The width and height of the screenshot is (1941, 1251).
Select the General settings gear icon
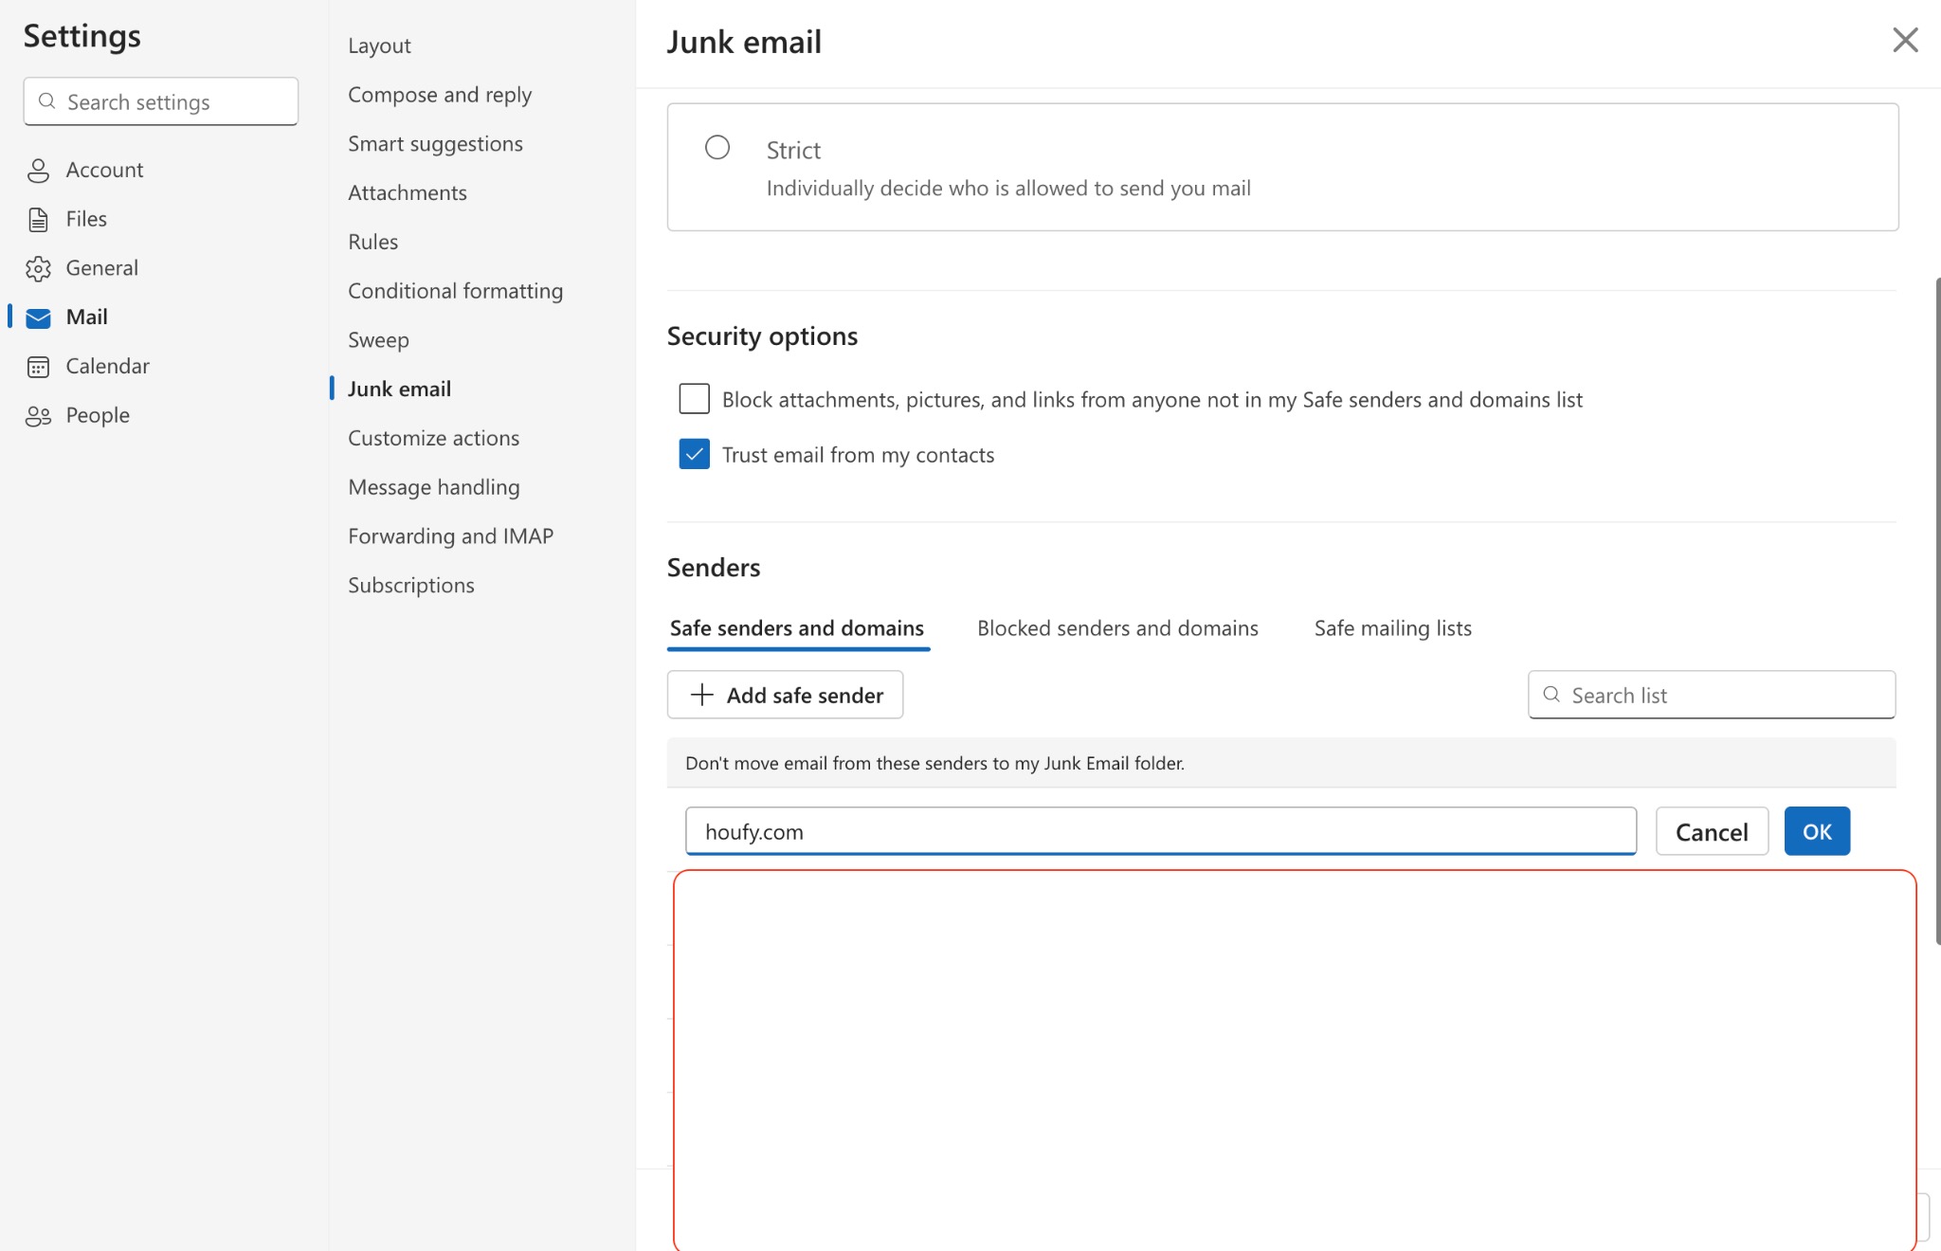[38, 267]
